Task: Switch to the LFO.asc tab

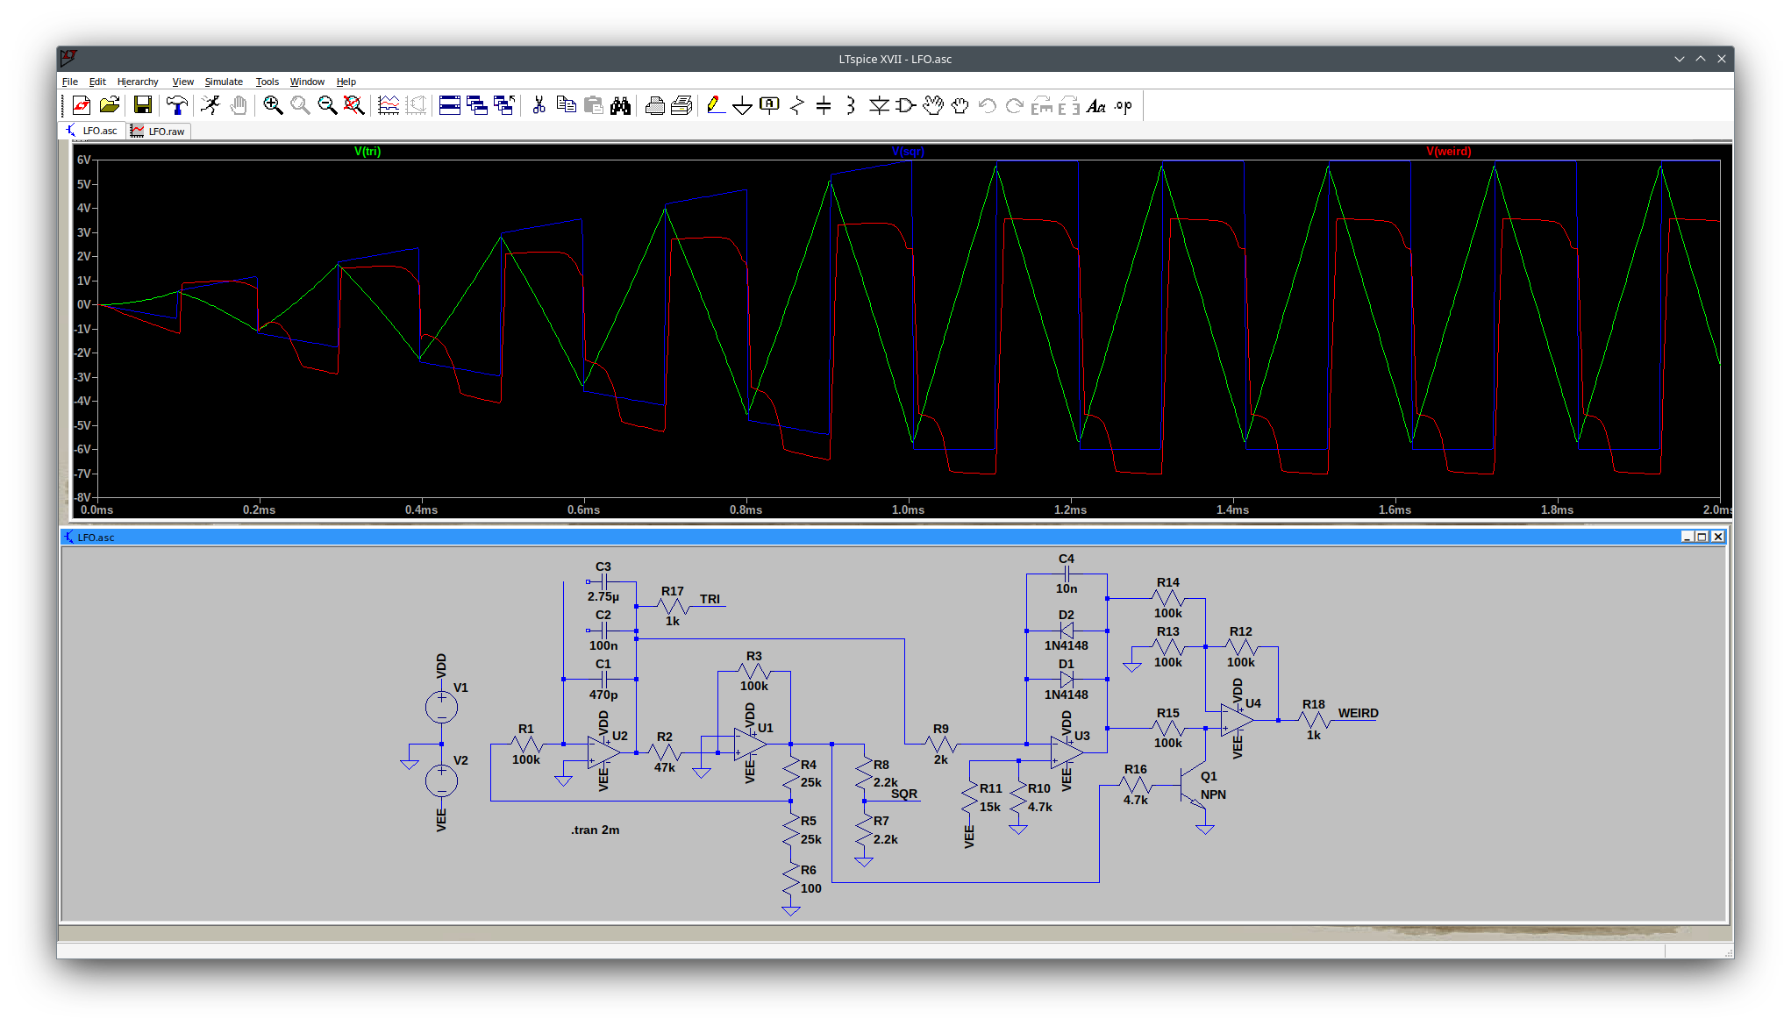Action: coord(92,131)
